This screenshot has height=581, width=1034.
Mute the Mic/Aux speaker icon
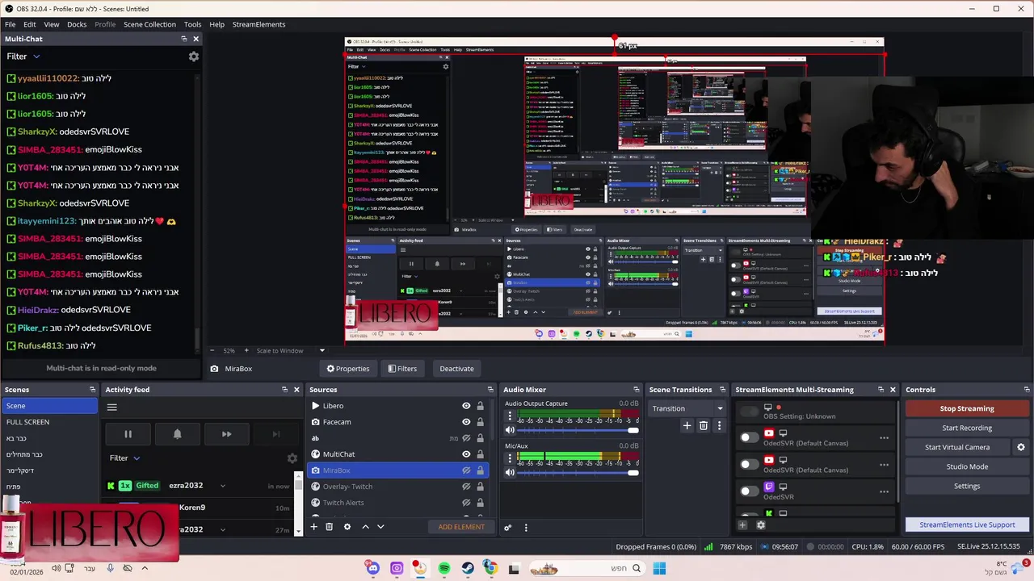510,472
